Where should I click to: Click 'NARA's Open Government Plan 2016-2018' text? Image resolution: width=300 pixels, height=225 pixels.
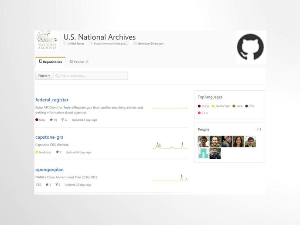coord(66,177)
